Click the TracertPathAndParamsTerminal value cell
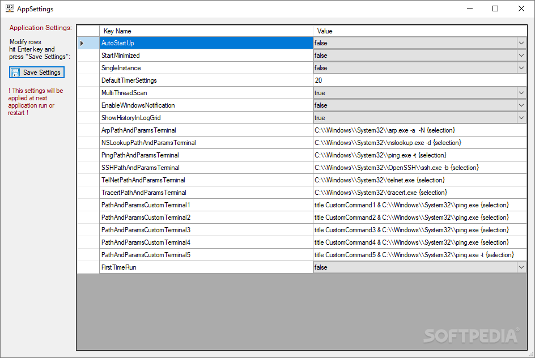The height and width of the screenshot is (358, 535). (x=420, y=193)
